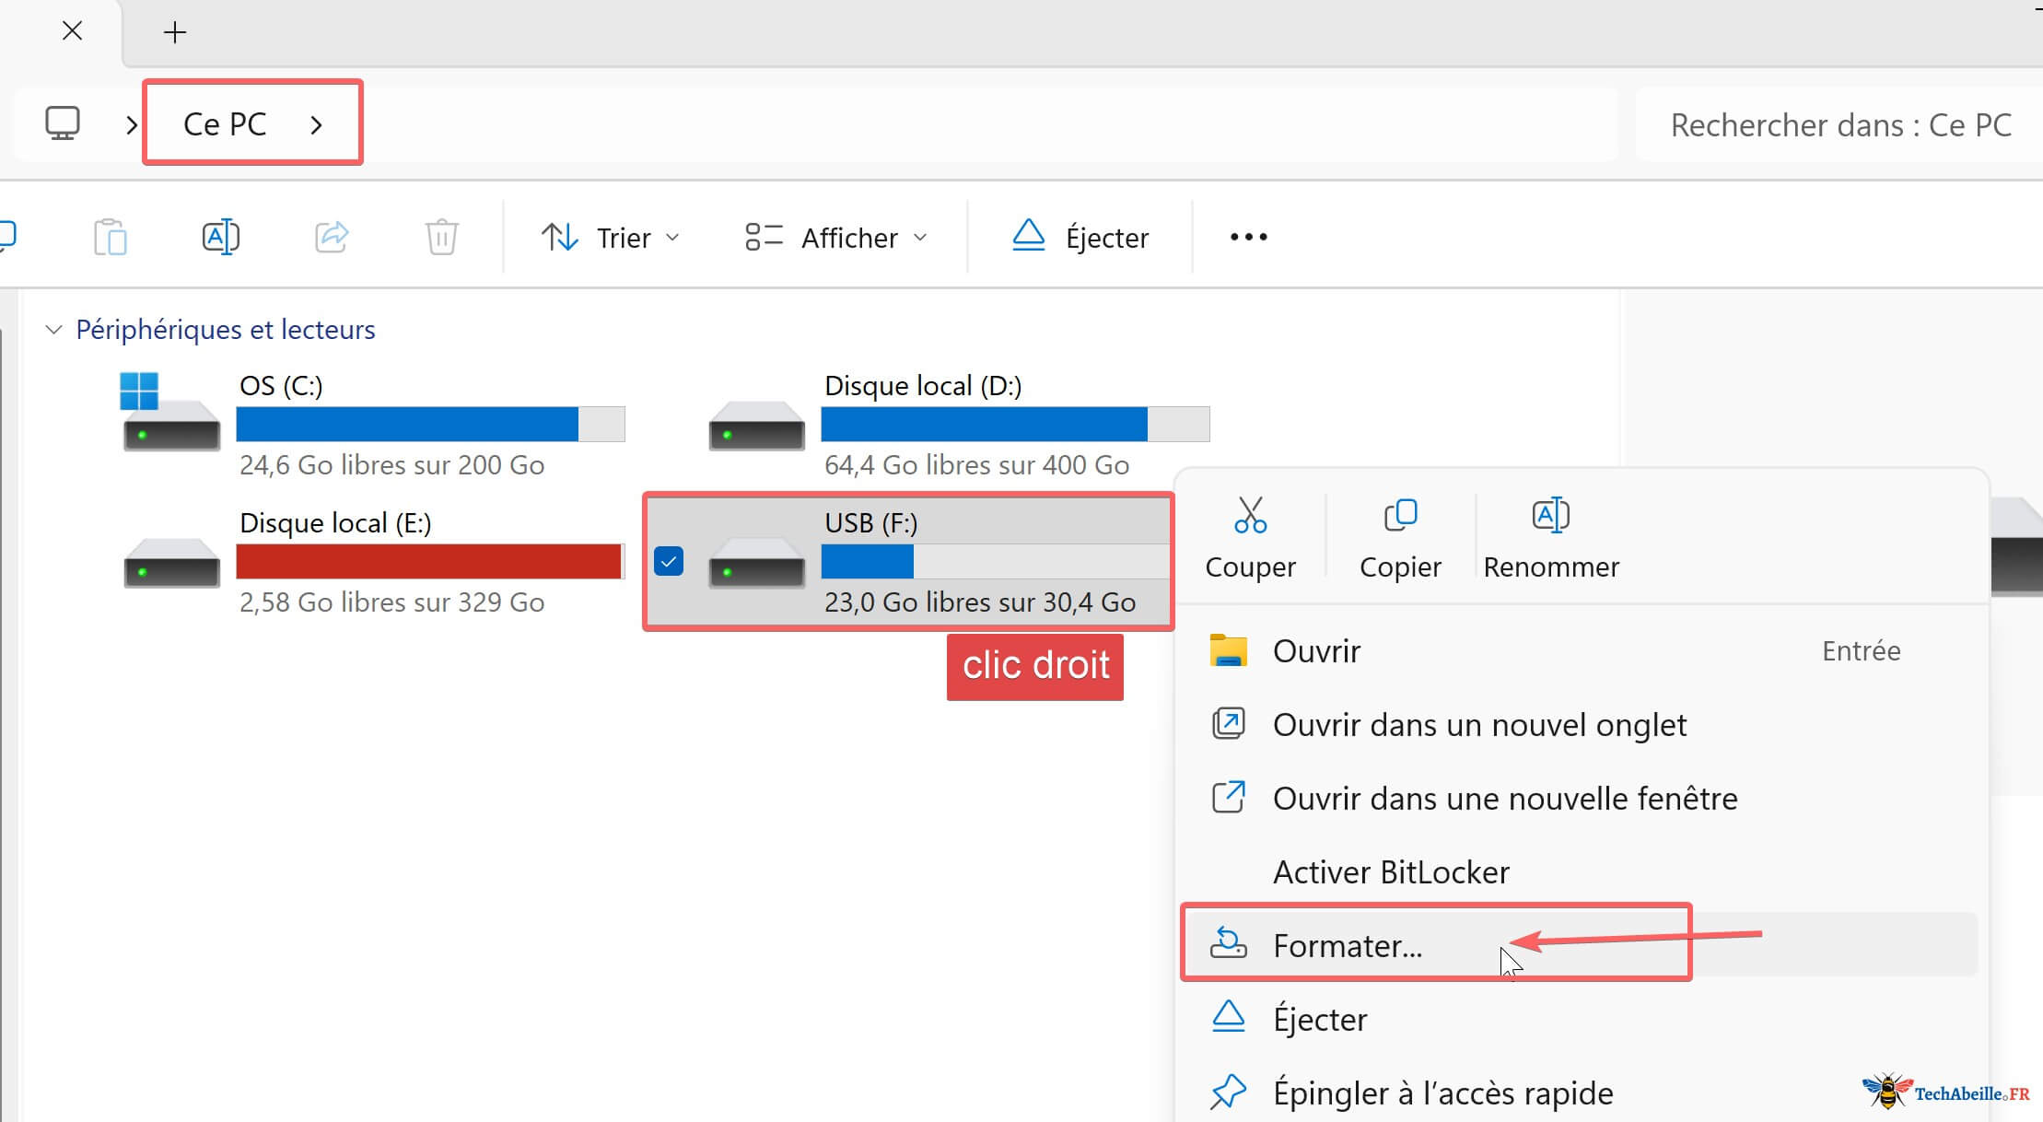2043x1122 pixels.
Task: Click the Paste icon in the toolbar
Action: coord(110,237)
